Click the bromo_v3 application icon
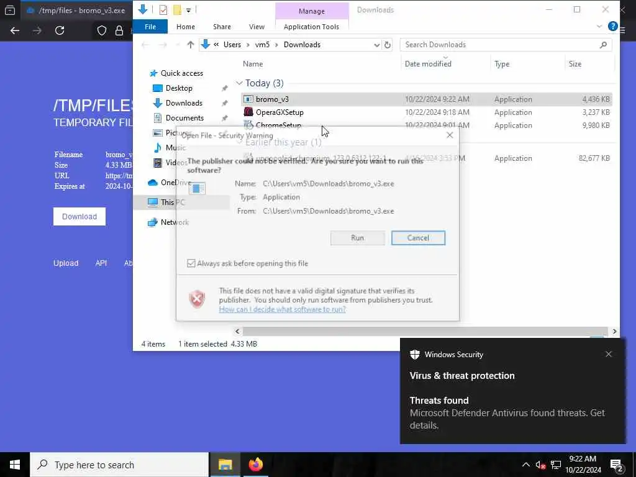The width and height of the screenshot is (636, 477). 248,99
